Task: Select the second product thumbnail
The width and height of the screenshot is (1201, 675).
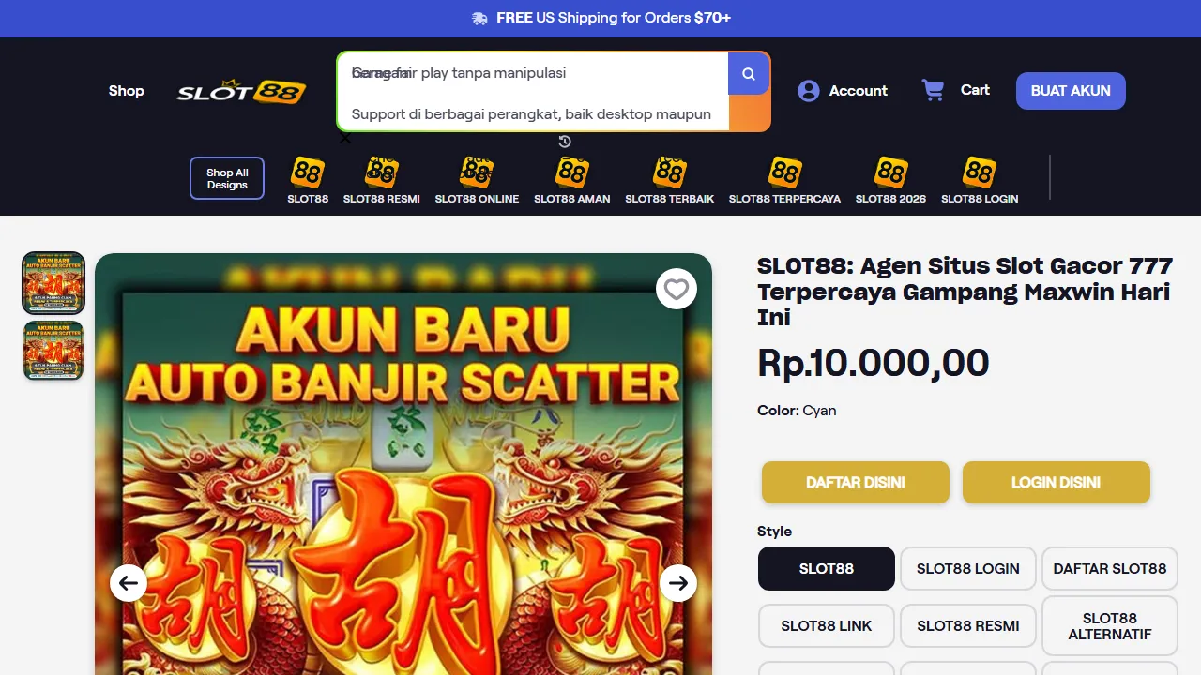Action: pos(53,351)
